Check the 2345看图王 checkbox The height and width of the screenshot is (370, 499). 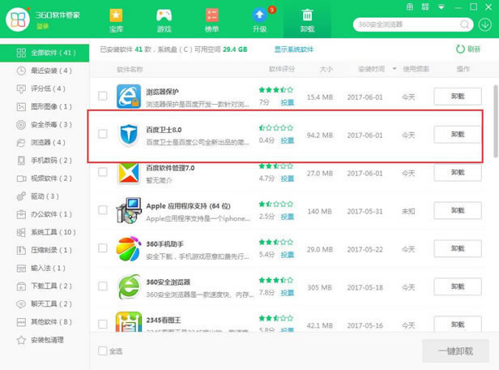click(x=102, y=324)
